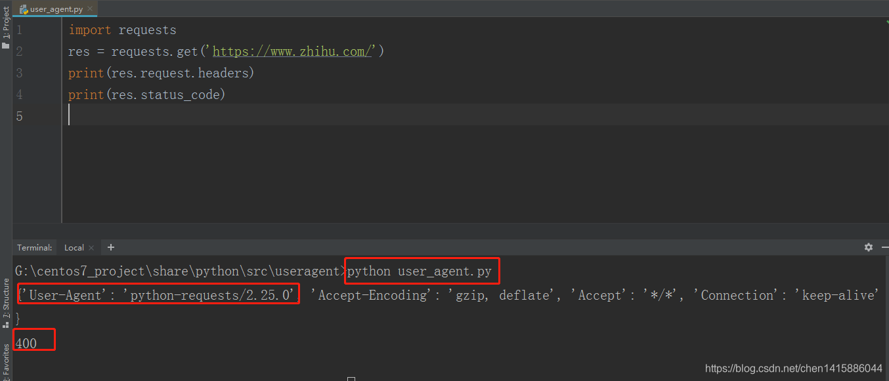Click the import keyword on line 1
889x381 pixels.
click(90, 30)
